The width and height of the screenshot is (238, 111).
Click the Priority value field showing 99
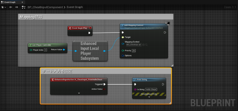(134, 51)
